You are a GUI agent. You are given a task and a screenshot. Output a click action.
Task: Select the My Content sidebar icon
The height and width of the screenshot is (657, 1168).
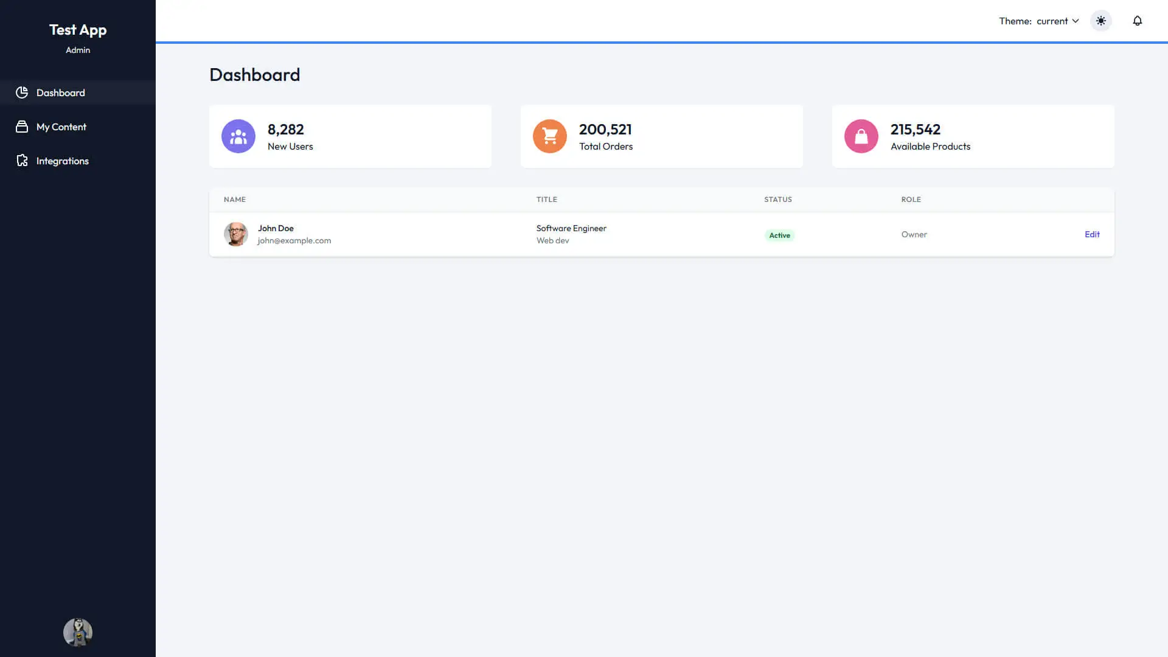(x=22, y=127)
